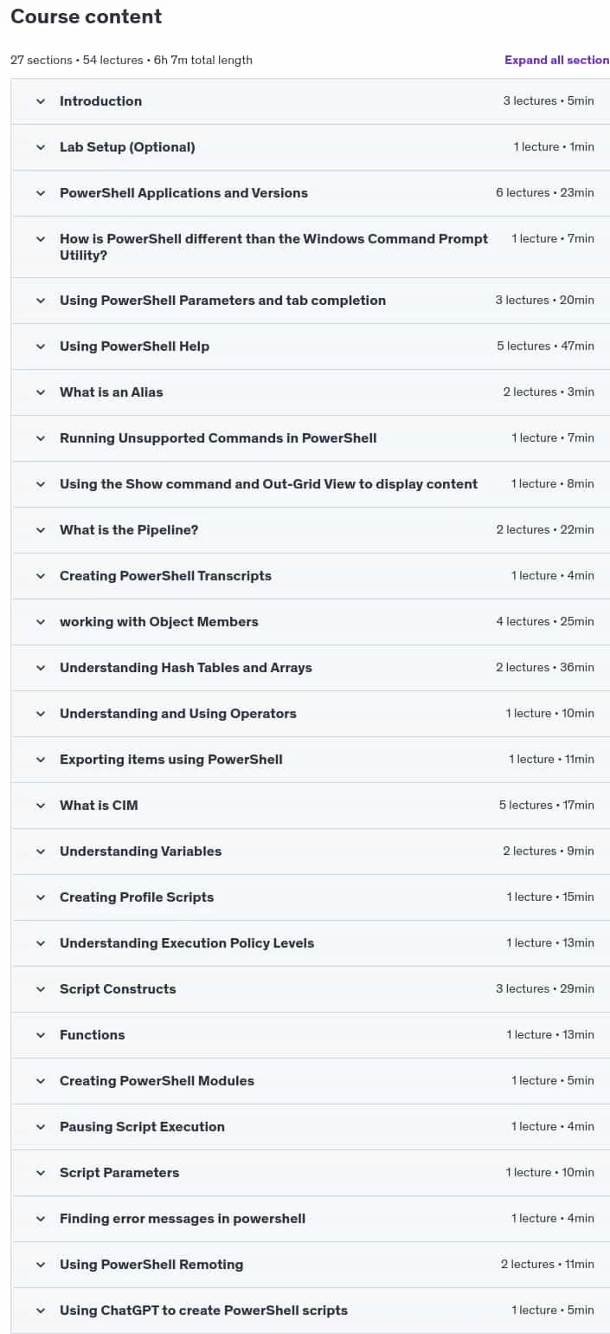
Task: Click the 5 lectures • 47min label
Action: coord(545,346)
